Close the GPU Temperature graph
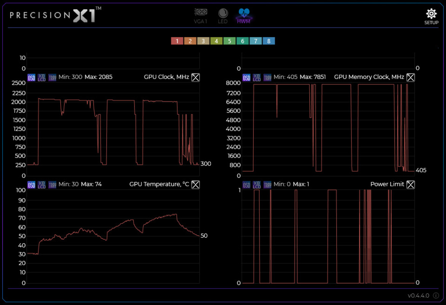The width and height of the screenshot is (446, 305). click(195, 185)
